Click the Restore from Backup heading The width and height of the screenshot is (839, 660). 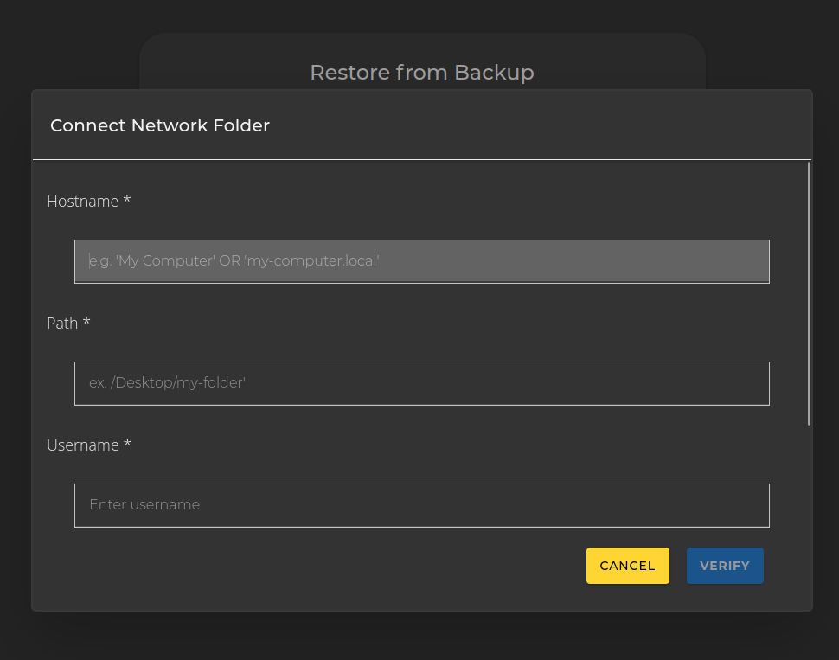[421, 72]
